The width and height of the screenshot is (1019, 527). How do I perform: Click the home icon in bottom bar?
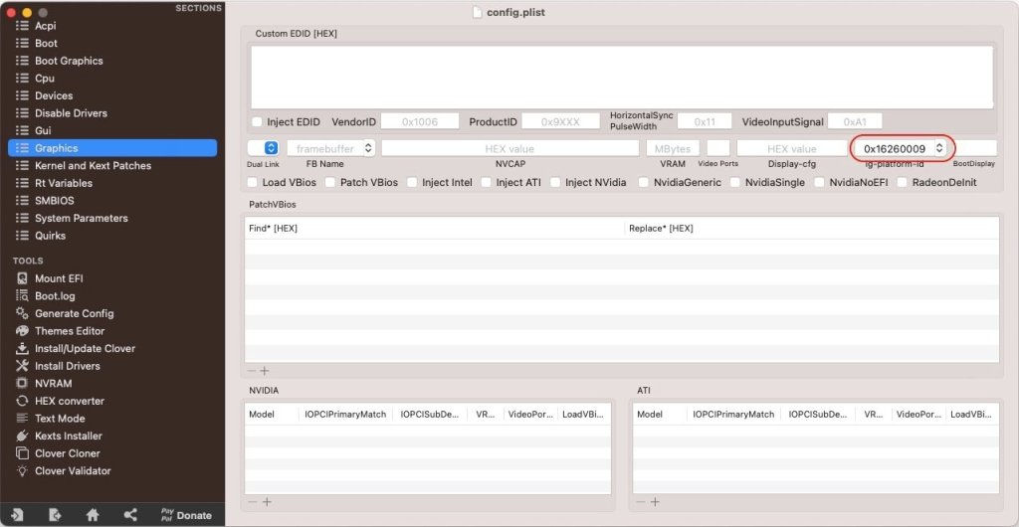[93, 515]
